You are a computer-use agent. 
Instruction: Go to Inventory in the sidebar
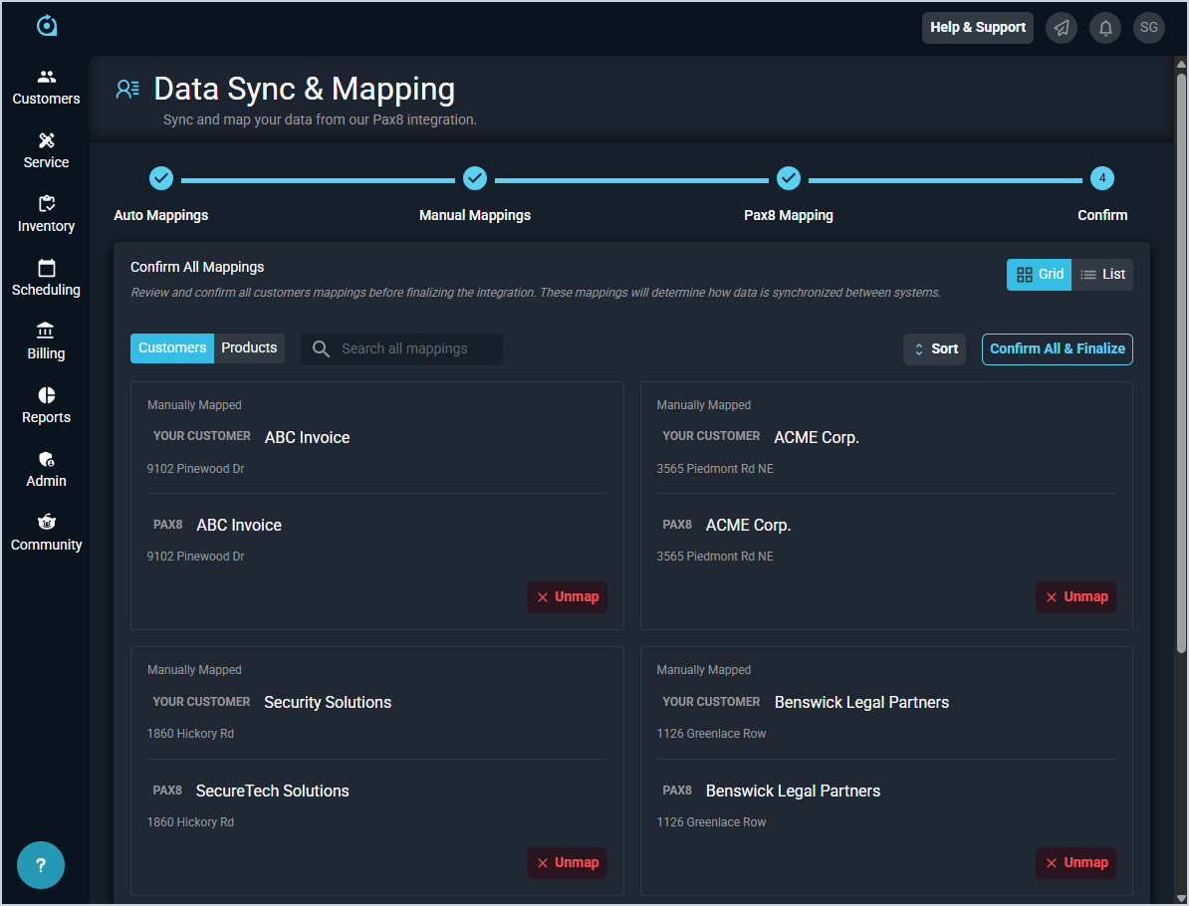[46, 205]
